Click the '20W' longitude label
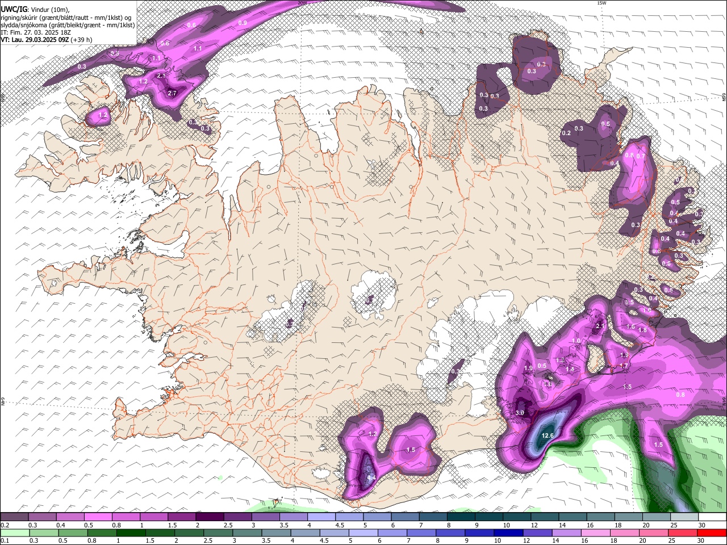Image resolution: width=727 pixels, height=545 pixels. (x=302, y=3)
